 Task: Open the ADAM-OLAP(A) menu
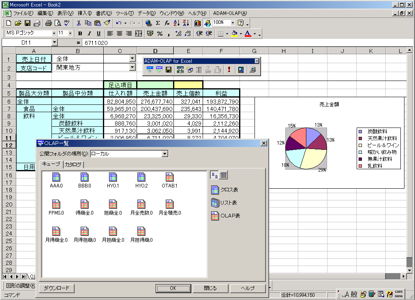(x=230, y=13)
